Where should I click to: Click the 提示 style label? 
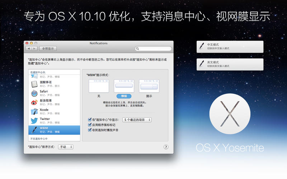pyautogui.click(x=149, y=96)
